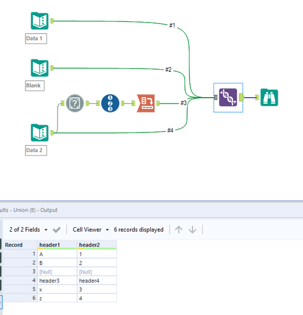Image resolution: width=303 pixels, height=315 pixels.
Task: Click the Field Info gear tool
Action: click(75, 103)
